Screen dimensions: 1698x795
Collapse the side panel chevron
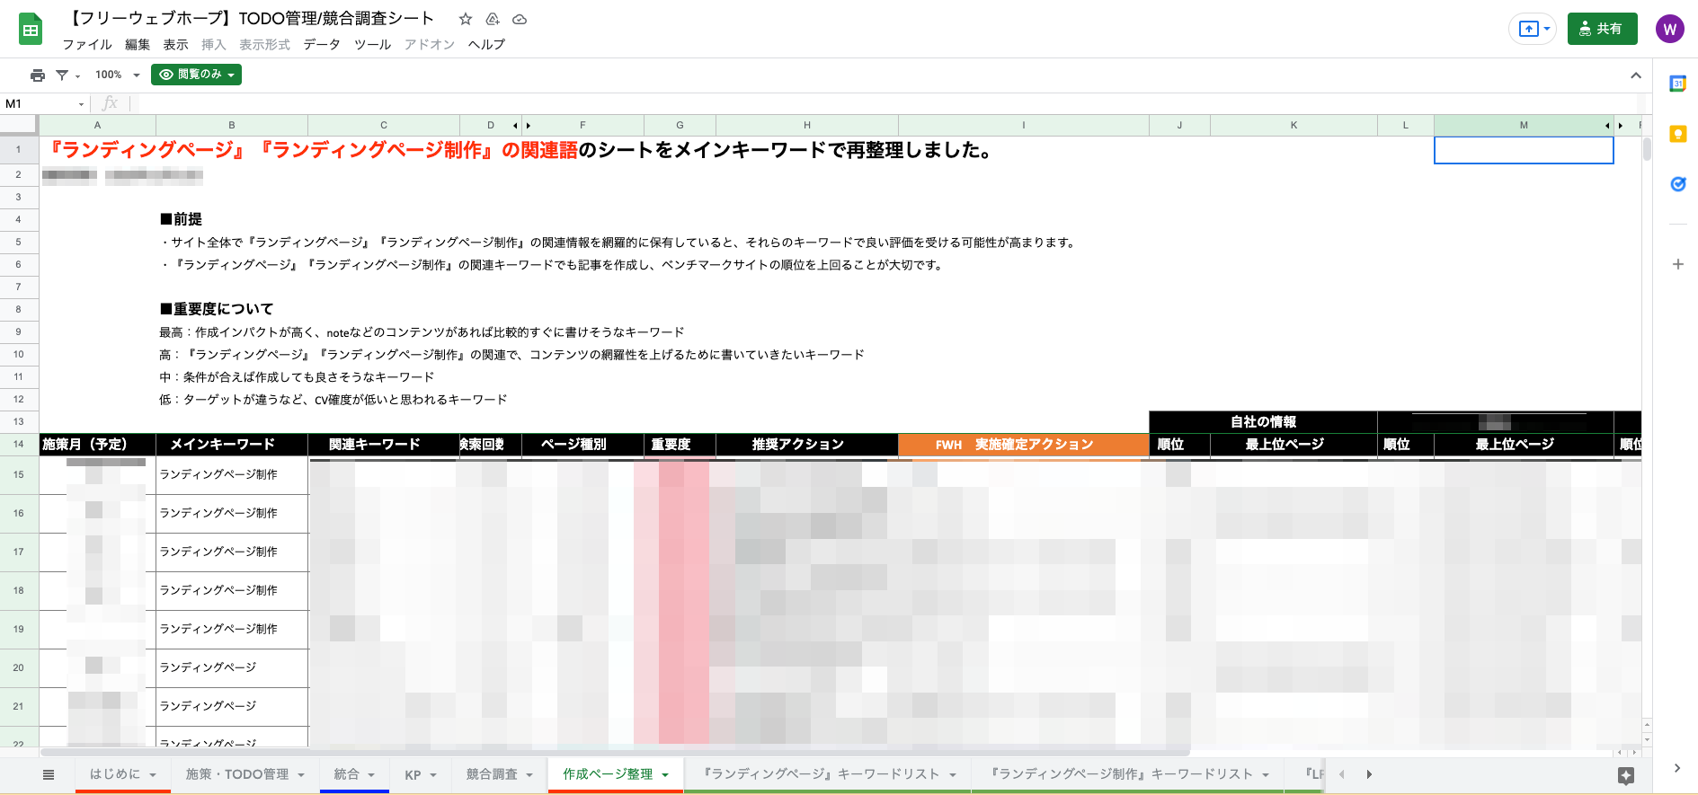click(1677, 768)
